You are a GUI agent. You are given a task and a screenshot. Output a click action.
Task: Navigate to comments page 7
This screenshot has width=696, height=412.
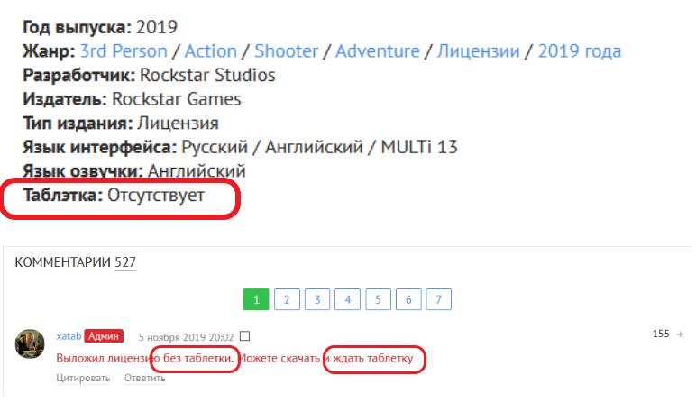pyautogui.click(x=439, y=299)
